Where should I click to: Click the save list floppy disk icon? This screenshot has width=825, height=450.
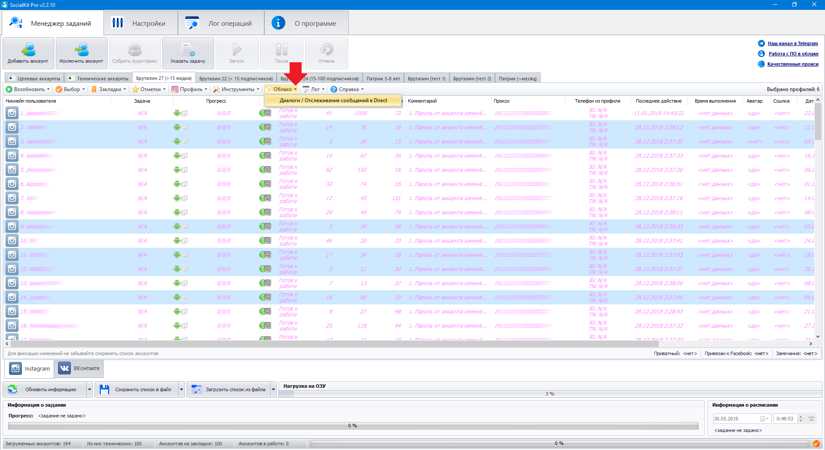tap(104, 389)
